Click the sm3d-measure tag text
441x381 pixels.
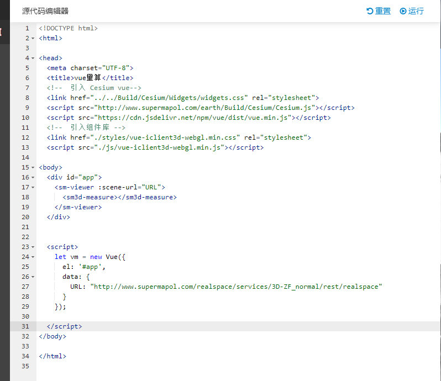(119, 197)
